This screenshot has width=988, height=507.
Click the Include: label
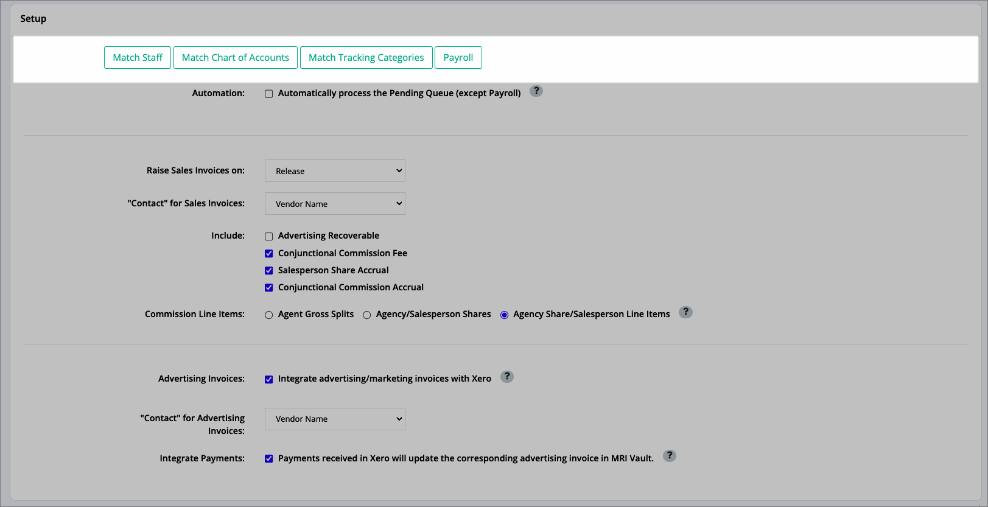click(228, 236)
